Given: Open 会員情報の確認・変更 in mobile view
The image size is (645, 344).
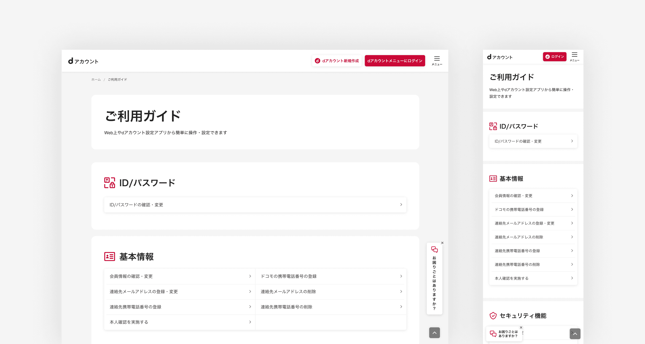Looking at the screenshot, I should pos(533,196).
